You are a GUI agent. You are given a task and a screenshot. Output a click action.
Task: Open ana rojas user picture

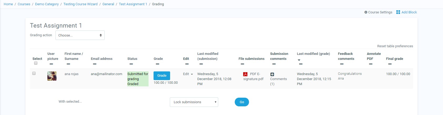tap(52, 76)
